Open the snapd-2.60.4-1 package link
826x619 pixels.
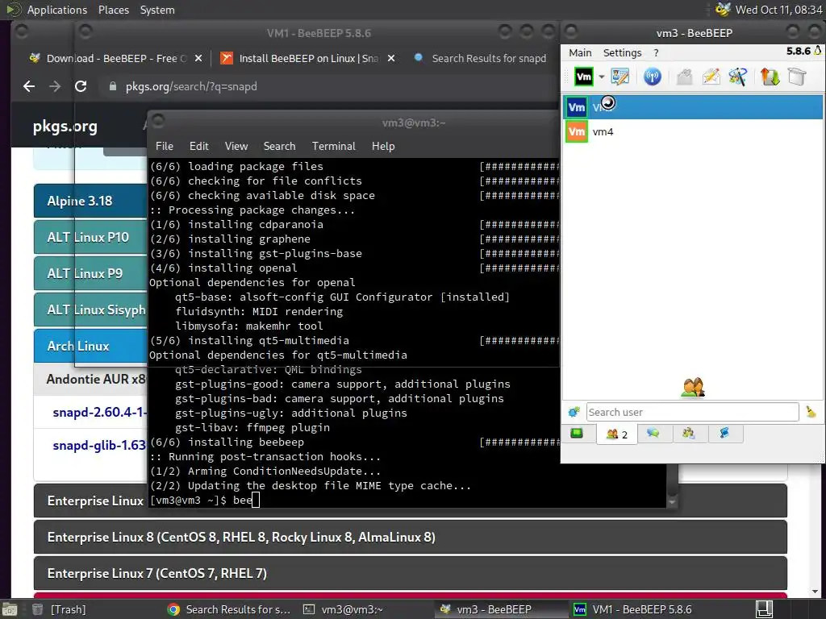click(99, 412)
